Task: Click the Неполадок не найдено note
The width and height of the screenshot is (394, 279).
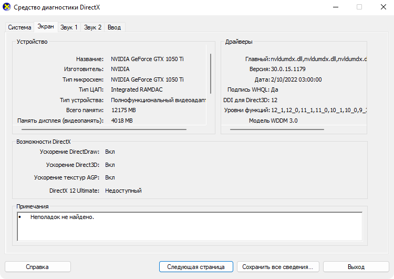Action: [62, 217]
